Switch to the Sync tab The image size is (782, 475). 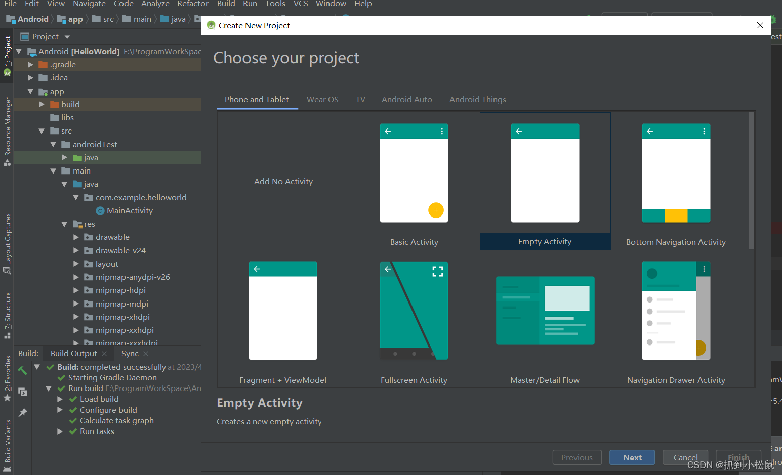[x=130, y=354]
